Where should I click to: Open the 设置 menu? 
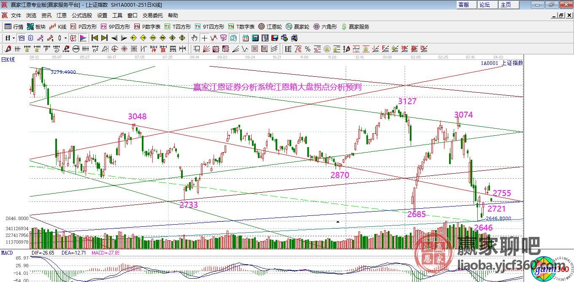(102, 16)
